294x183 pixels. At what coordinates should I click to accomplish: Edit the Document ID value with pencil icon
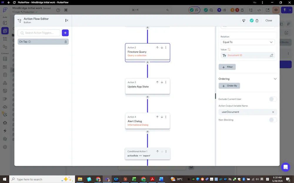coord(271,55)
